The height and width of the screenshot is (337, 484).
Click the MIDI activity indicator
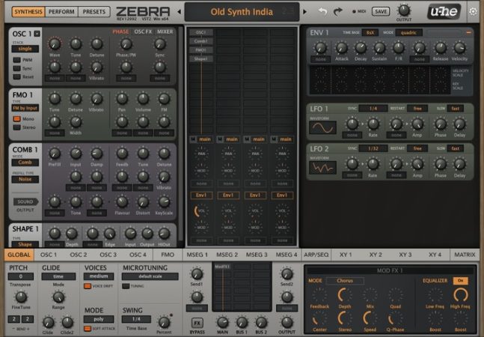pos(354,12)
